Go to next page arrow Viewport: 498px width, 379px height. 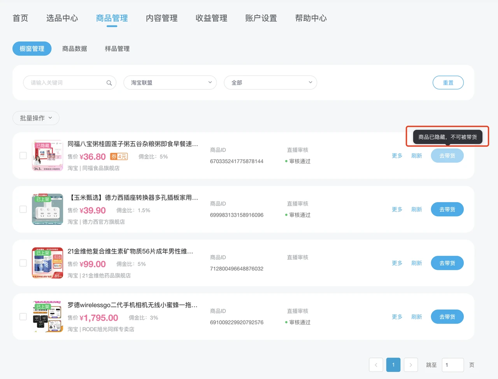click(x=411, y=365)
